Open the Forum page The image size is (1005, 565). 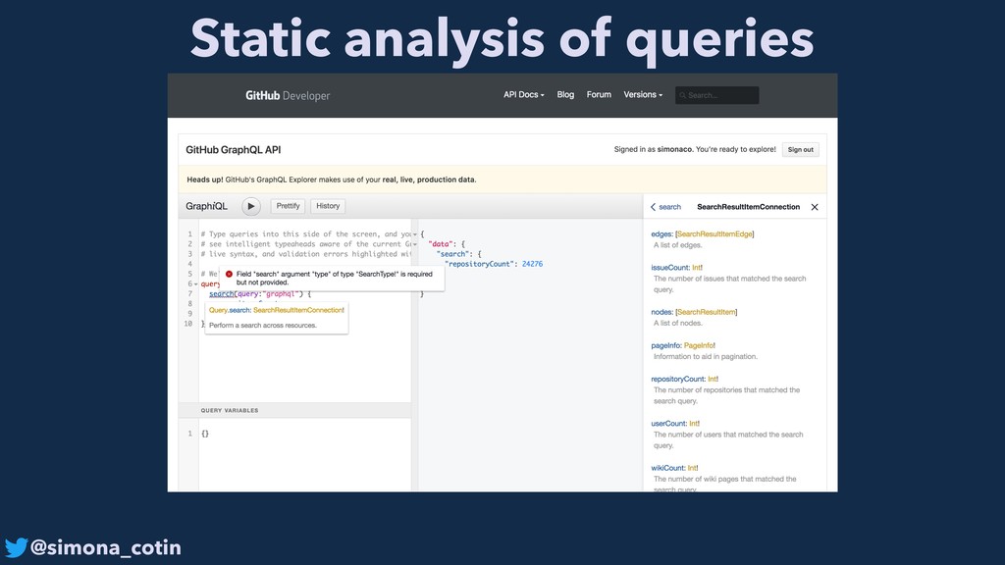pyautogui.click(x=599, y=95)
